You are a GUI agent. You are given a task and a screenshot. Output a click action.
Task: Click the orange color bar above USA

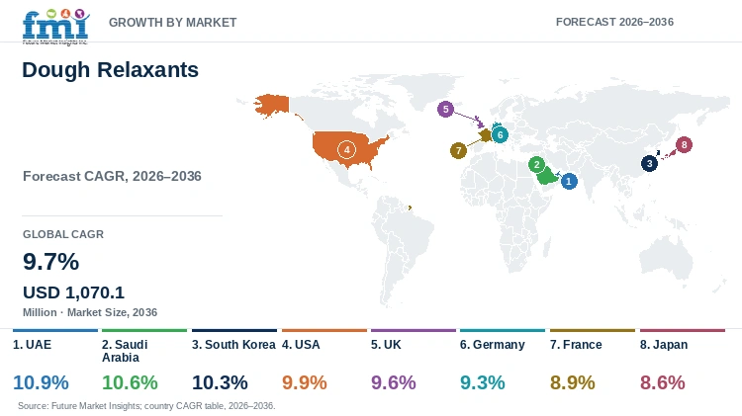325,330
